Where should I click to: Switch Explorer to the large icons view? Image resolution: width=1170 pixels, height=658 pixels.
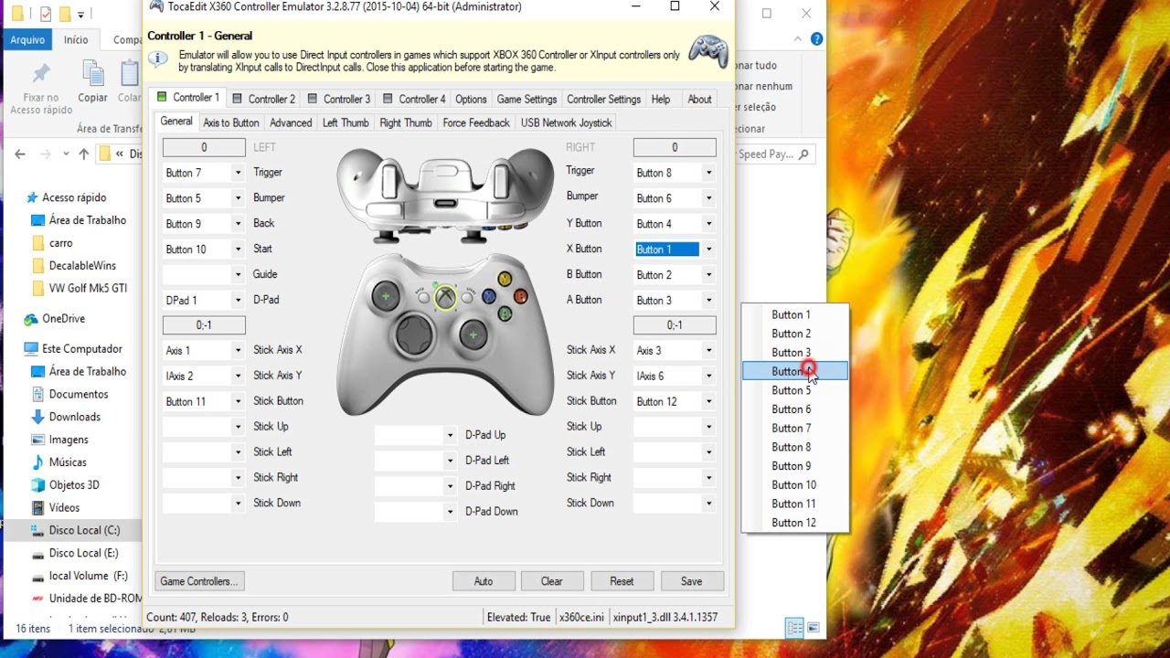coord(813,628)
